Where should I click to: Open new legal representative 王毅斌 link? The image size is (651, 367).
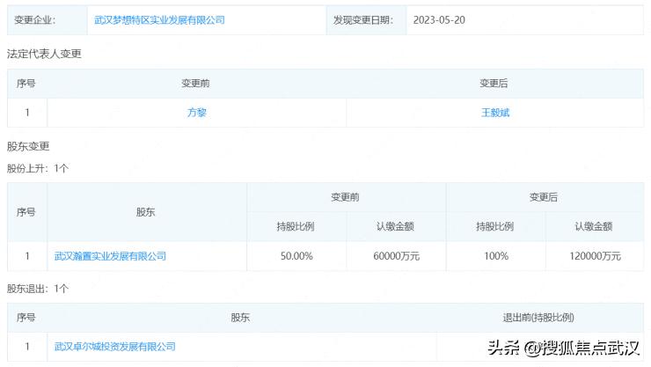pos(495,113)
